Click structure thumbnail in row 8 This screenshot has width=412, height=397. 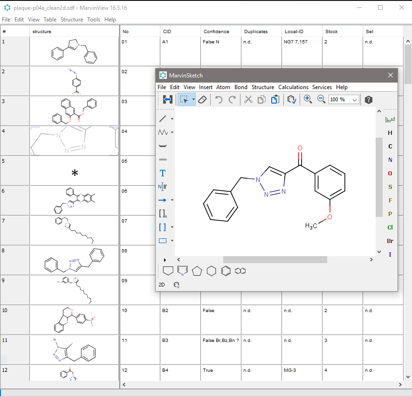point(75,260)
